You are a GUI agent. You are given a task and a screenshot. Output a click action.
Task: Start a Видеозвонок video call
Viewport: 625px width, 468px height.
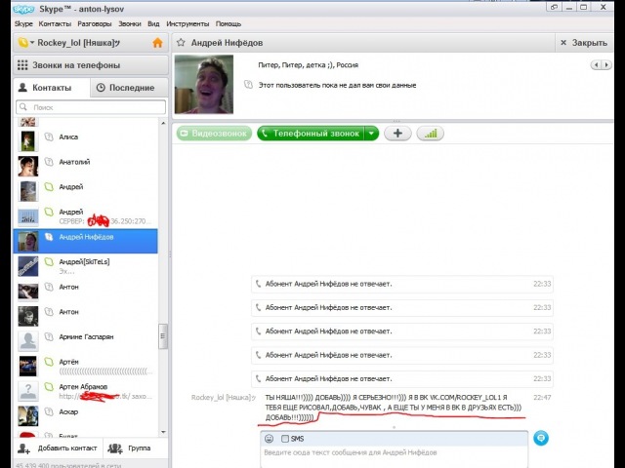coord(214,134)
